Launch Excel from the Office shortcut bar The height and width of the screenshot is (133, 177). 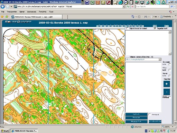point(93,2)
